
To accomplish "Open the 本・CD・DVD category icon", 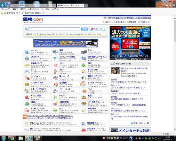I will (84, 71).
